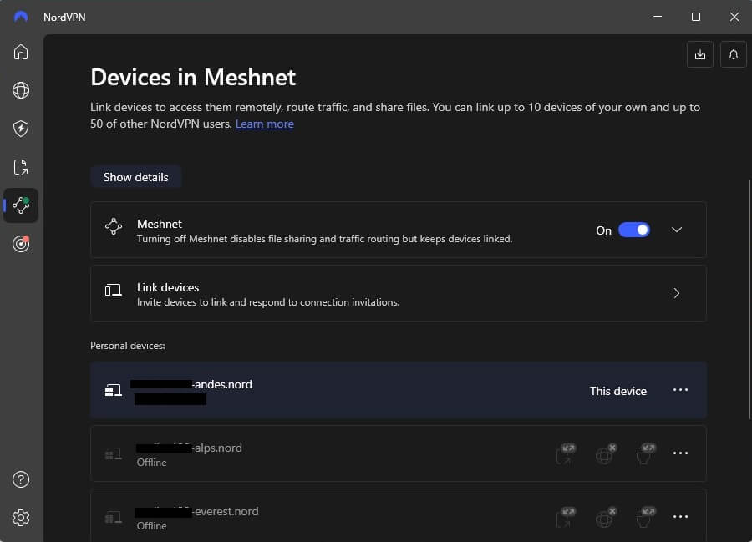This screenshot has height=542, width=752.
Task: Click the 'Personal devices:' label
Action: (128, 346)
